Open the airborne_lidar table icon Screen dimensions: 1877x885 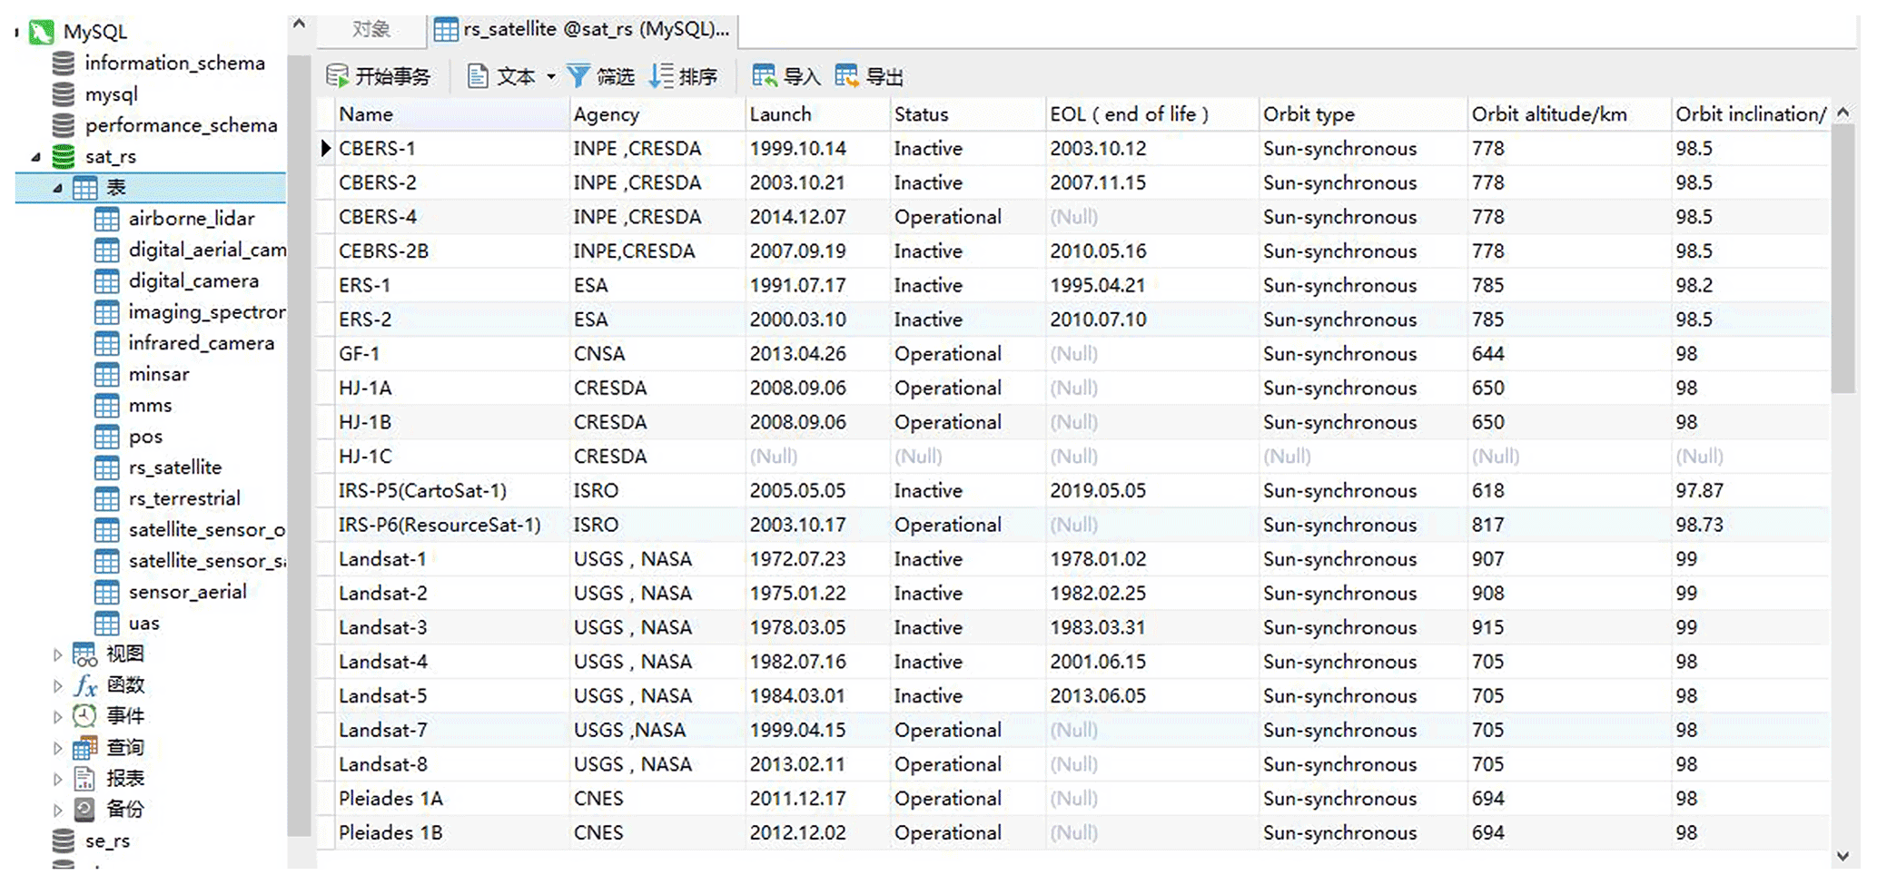click(x=107, y=219)
